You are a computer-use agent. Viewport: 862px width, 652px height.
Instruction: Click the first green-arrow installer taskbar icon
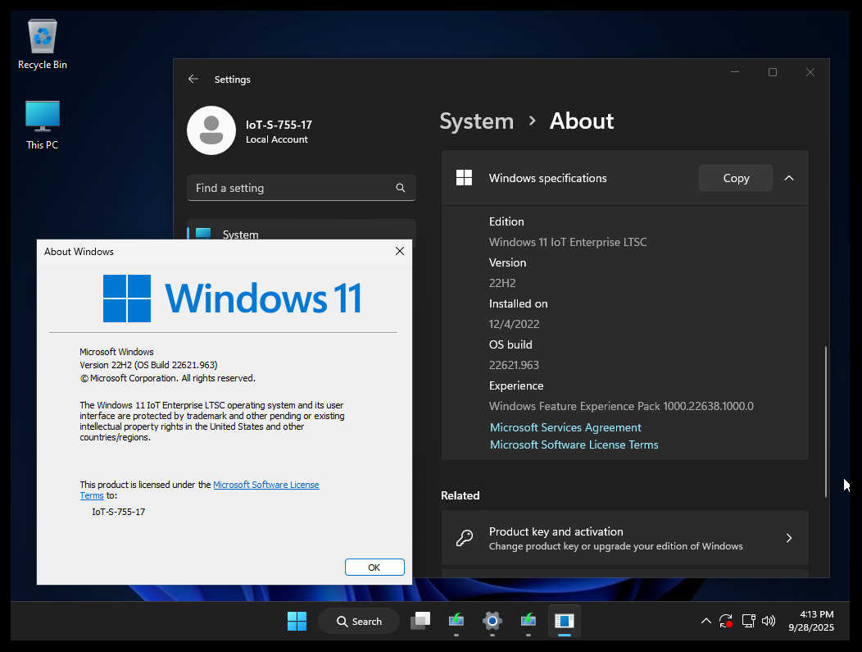456,621
